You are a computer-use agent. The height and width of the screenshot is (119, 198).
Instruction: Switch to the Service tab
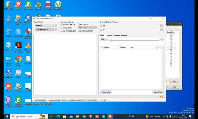point(109,35)
